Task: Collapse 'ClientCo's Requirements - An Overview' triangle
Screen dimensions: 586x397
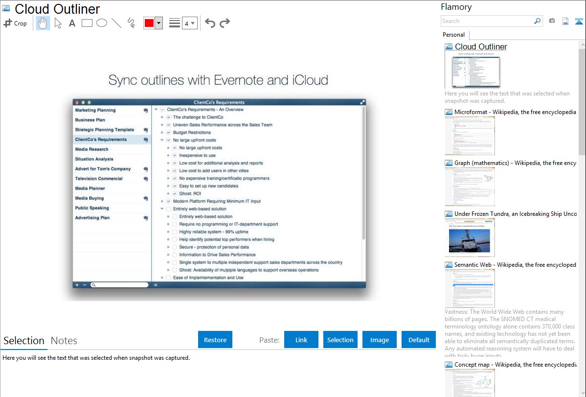Action: [156, 110]
